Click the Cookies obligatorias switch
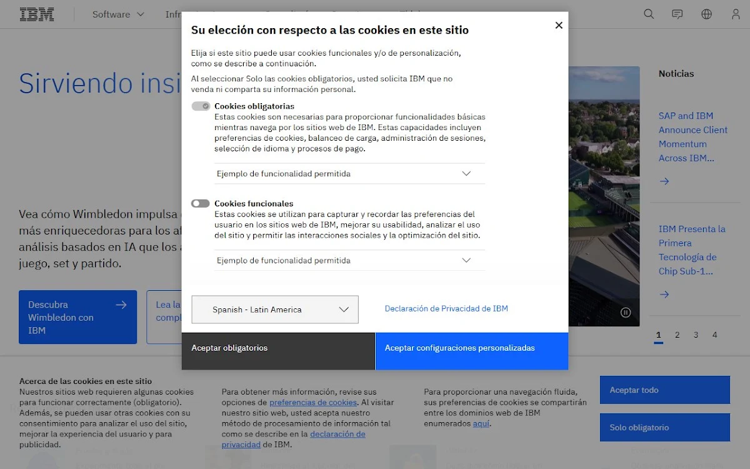The image size is (750, 469). pyautogui.click(x=201, y=106)
